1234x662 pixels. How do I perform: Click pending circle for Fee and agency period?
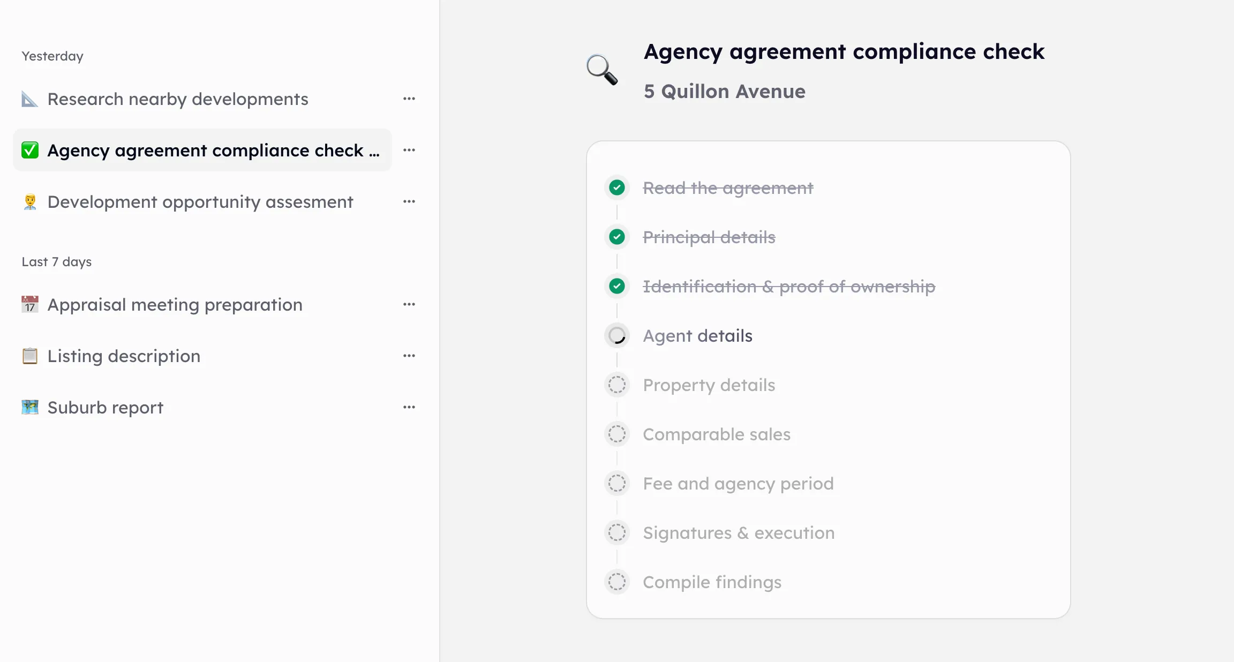point(617,483)
